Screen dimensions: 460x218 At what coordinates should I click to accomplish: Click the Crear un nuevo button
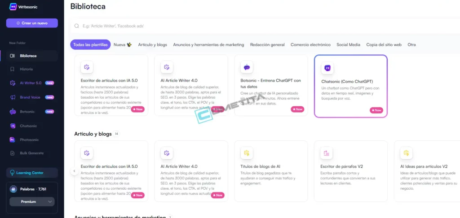point(32,23)
